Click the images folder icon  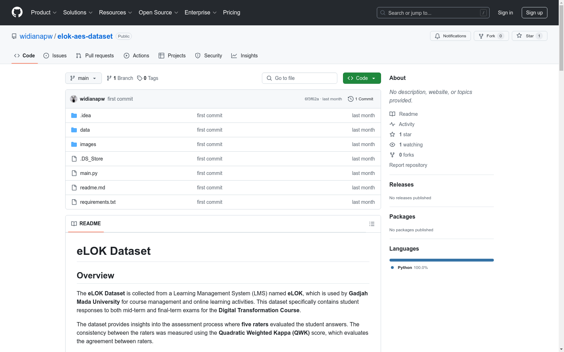click(x=74, y=144)
